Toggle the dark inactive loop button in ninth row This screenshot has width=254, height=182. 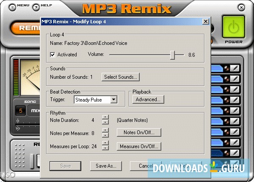[x=217, y=153]
